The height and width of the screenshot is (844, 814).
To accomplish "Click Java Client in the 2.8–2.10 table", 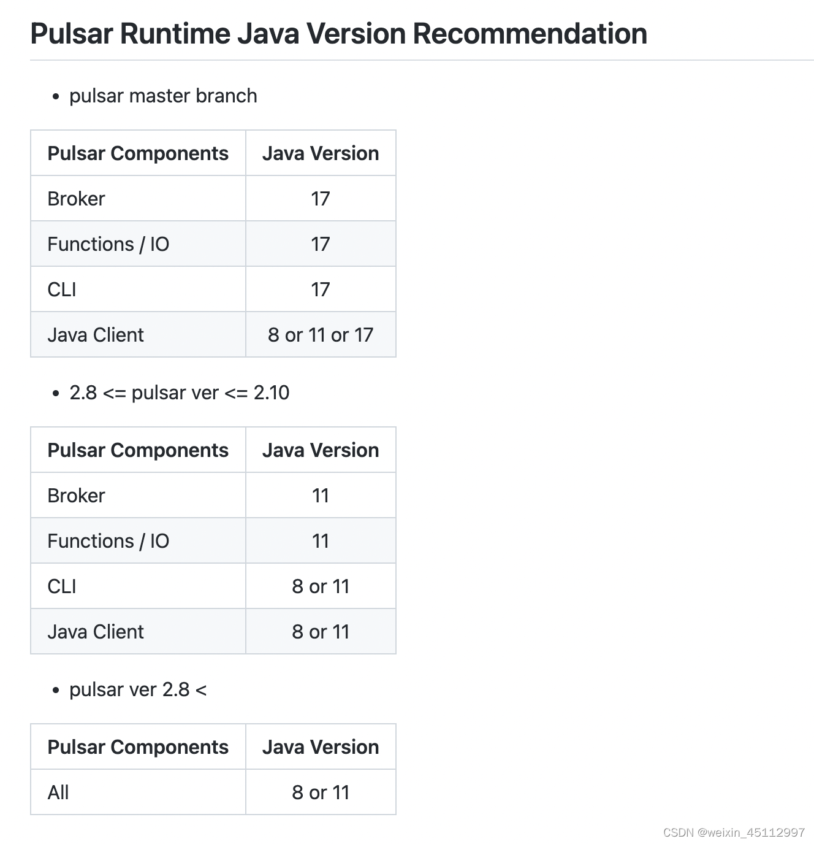I will pyautogui.click(x=96, y=632).
